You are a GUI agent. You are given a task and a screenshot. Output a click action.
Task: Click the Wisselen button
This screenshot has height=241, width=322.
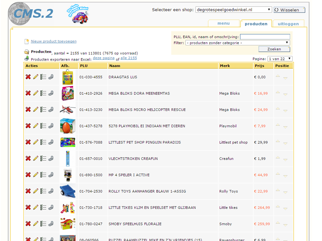[x=289, y=10]
